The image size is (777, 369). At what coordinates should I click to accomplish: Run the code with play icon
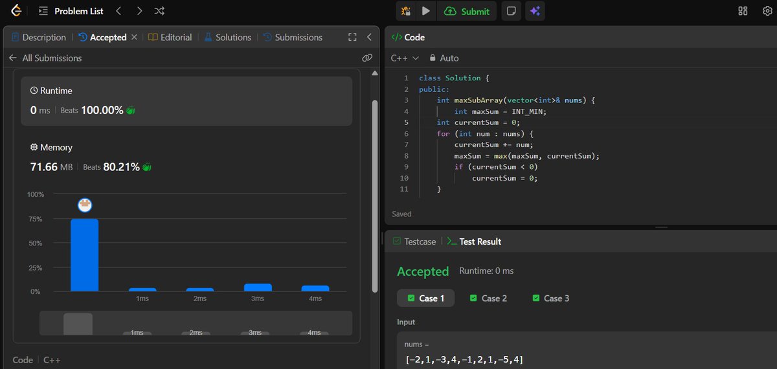425,11
